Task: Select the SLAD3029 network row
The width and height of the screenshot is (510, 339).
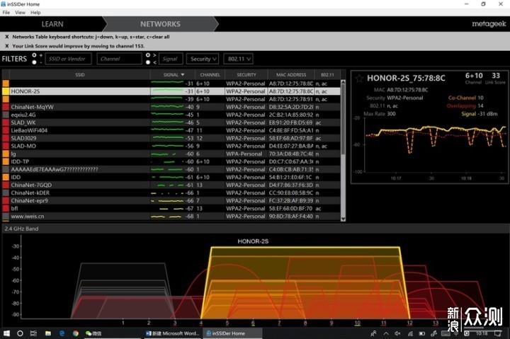Action: click(x=171, y=138)
